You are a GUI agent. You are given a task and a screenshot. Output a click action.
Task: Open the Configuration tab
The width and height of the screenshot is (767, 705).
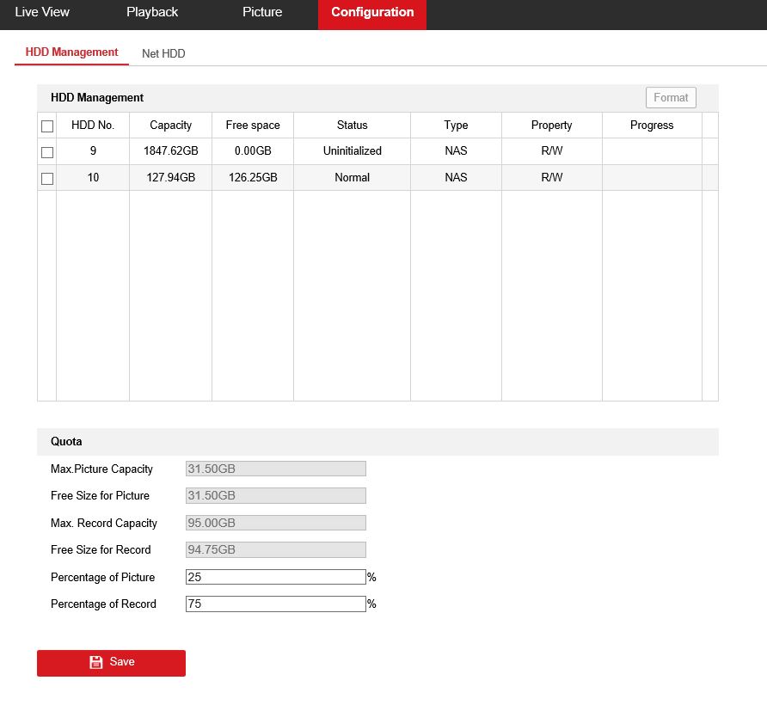372,13
